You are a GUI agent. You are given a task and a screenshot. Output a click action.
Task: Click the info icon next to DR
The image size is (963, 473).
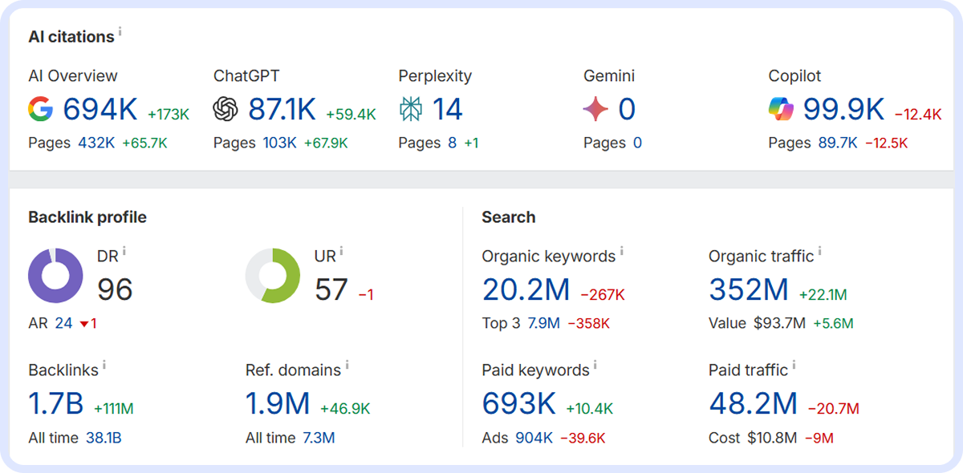coord(124,253)
